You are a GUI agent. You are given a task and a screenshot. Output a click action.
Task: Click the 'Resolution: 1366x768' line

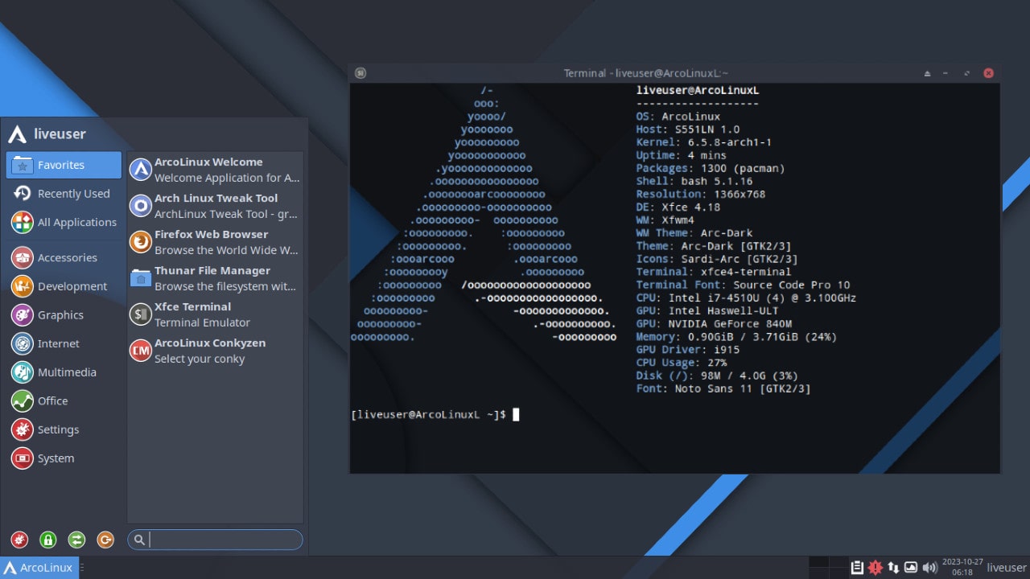701,194
